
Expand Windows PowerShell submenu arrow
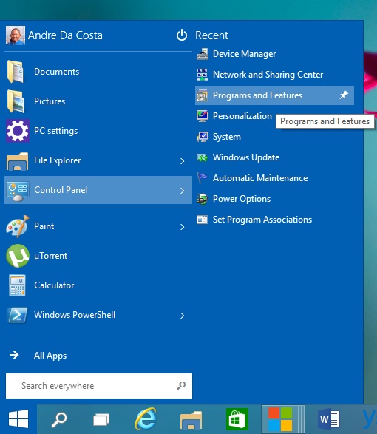(182, 316)
